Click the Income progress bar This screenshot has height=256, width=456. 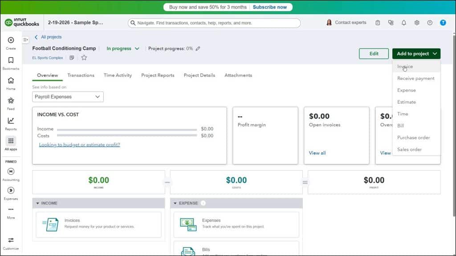tap(127, 129)
